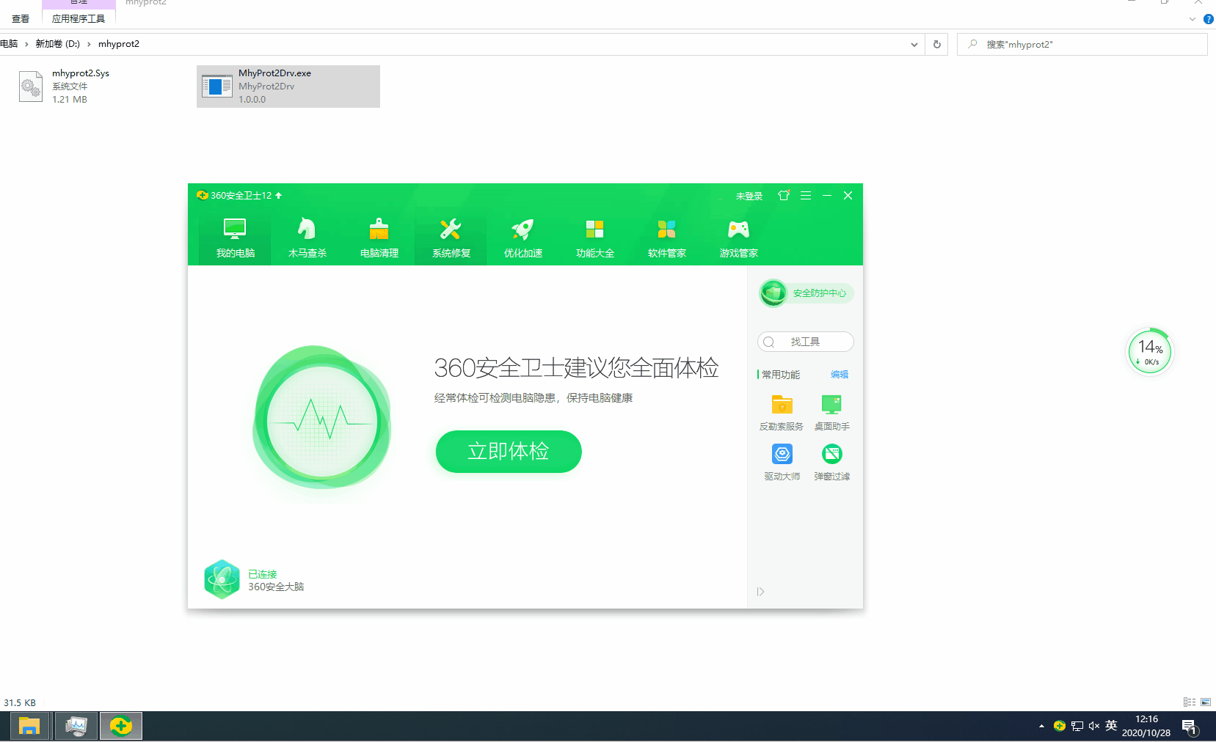Open the 功能大全 features tab

[x=594, y=239]
